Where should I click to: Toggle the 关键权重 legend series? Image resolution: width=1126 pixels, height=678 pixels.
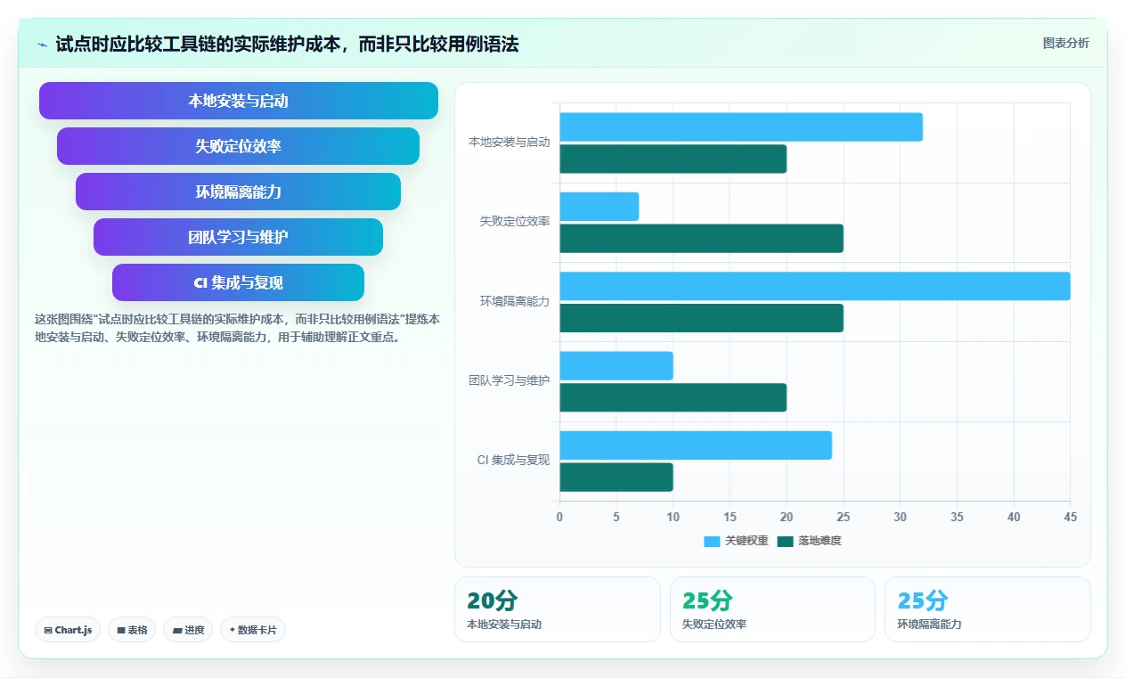click(736, 541)
